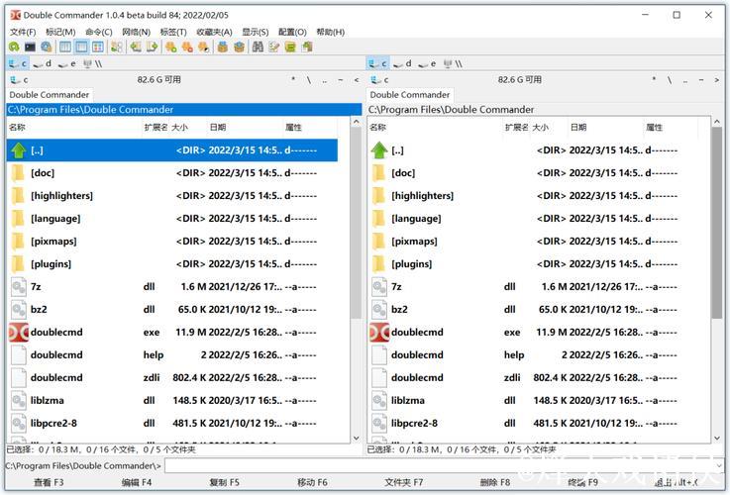The image size is (730, 495).
Task: Click the 复制 F5 button
Action: pos(225,482)
